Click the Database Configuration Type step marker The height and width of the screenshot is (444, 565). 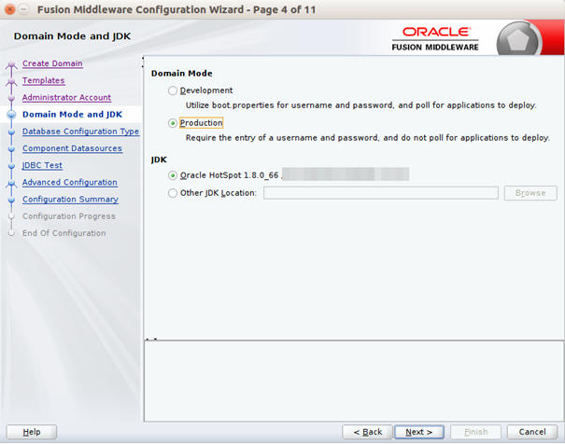[11, 132]
